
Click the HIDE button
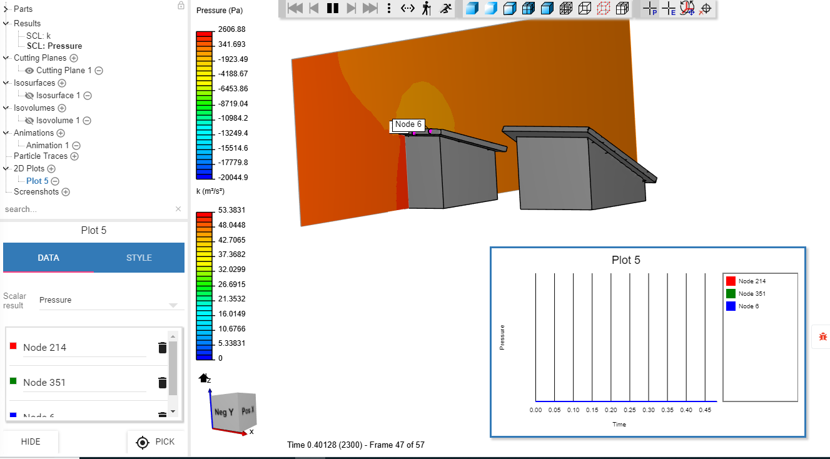(x=31, y=441)
